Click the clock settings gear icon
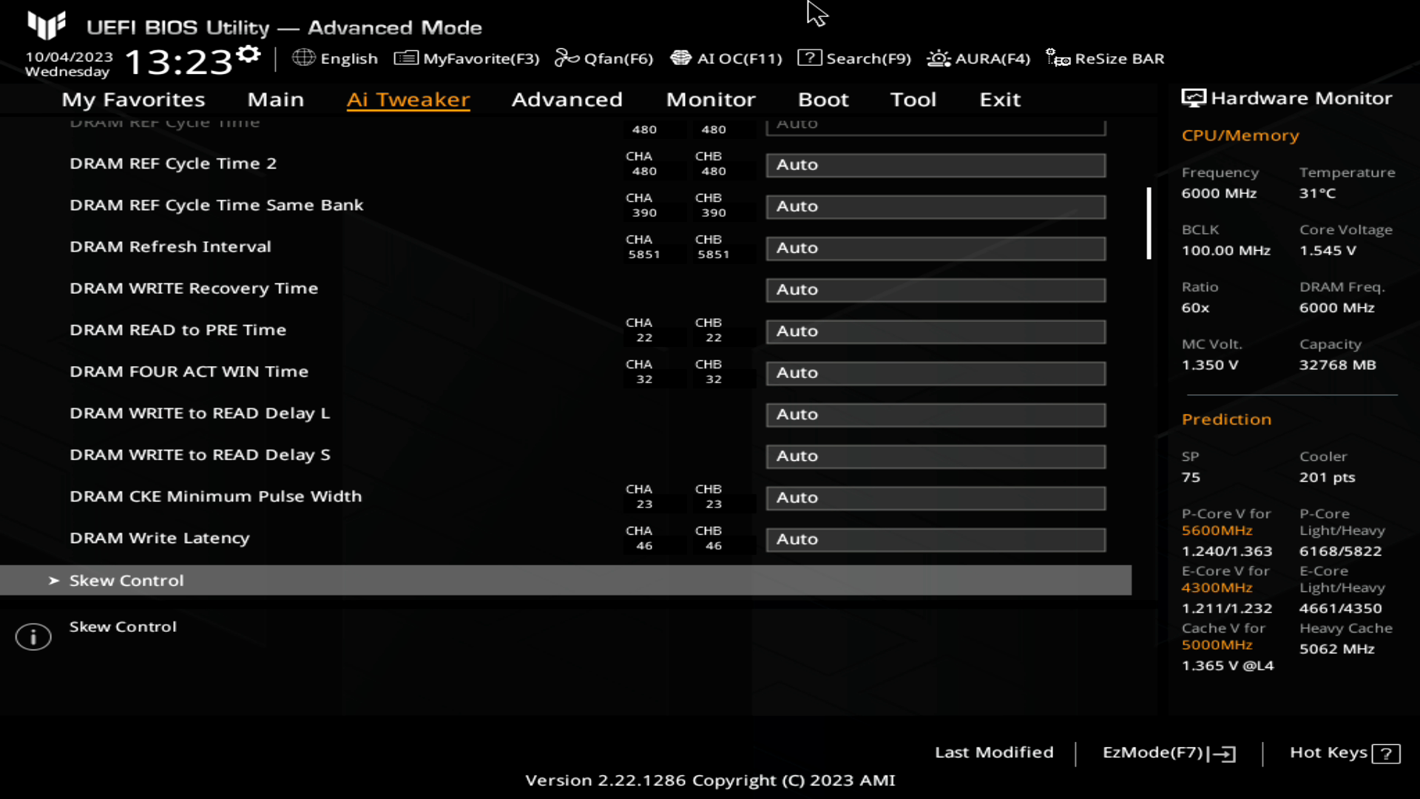The image size is (1420, 799). tap(249, 54)
